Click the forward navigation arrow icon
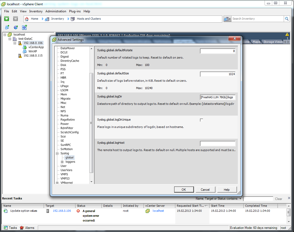The height and width of the screenshot is (232, 294). [x=16, y=19]
